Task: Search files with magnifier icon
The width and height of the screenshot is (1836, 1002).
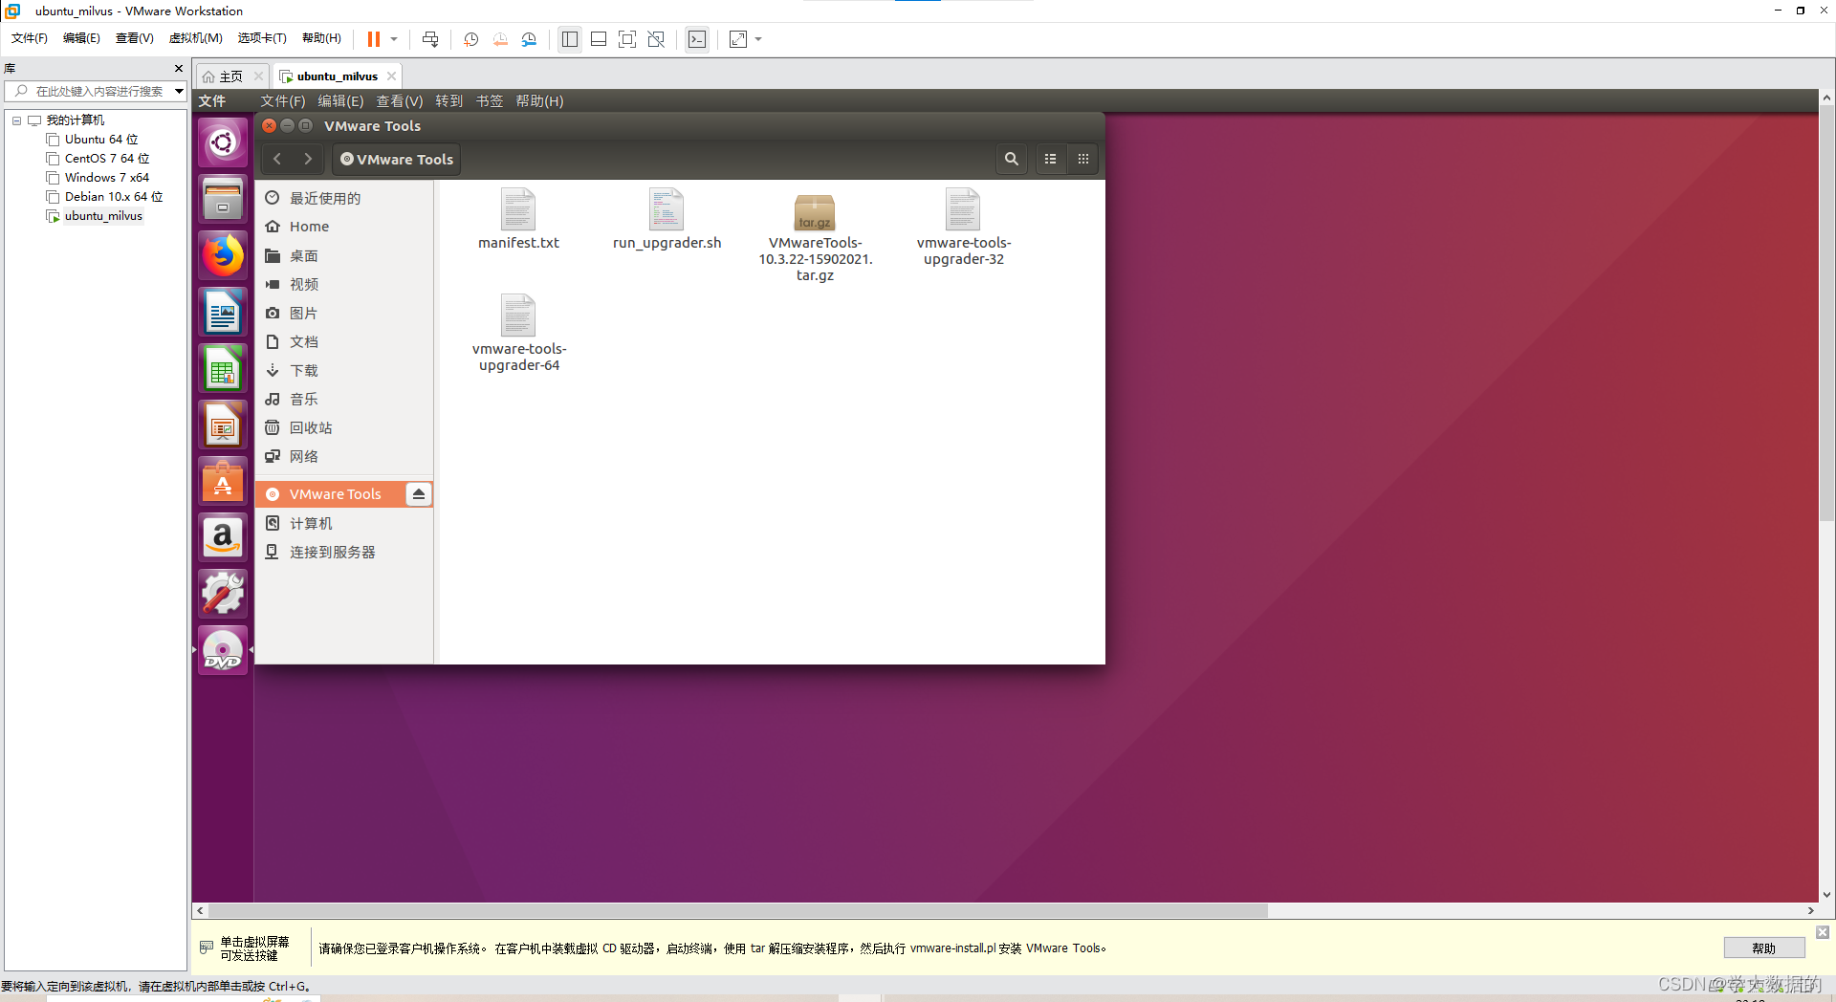Action: (x=1011, y=159)
